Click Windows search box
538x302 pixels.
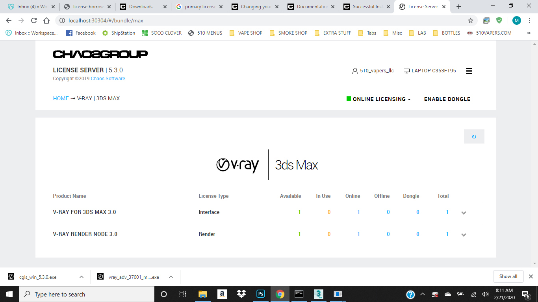(86, 294)
